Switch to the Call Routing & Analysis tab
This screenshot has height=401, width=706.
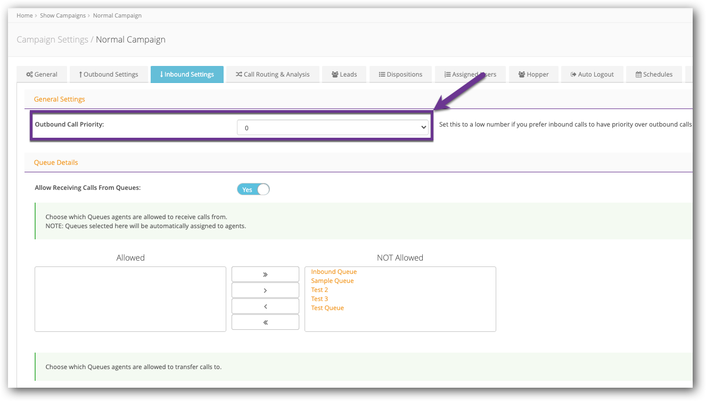pyautogui.click(x=273, y=74)
